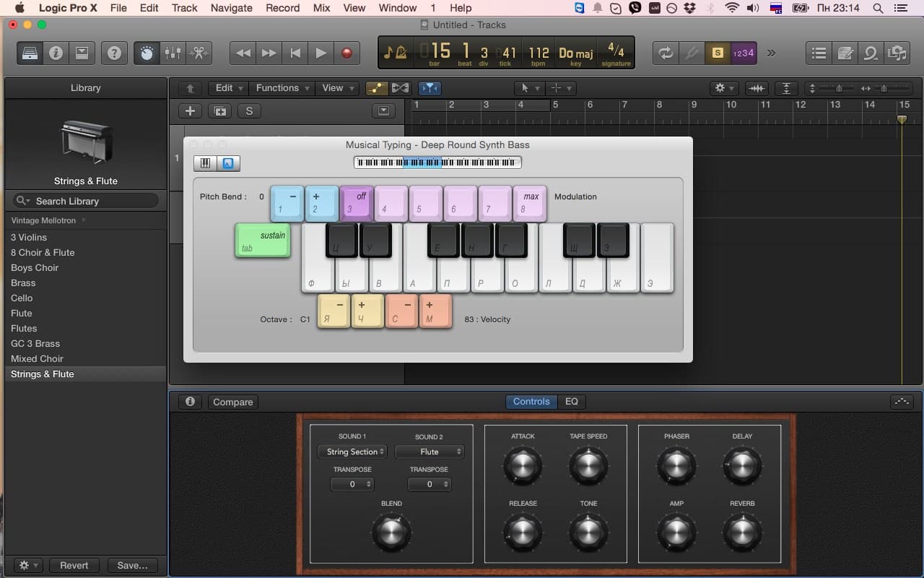Open the Mix menu in menu bar

[x=321, y=8]
